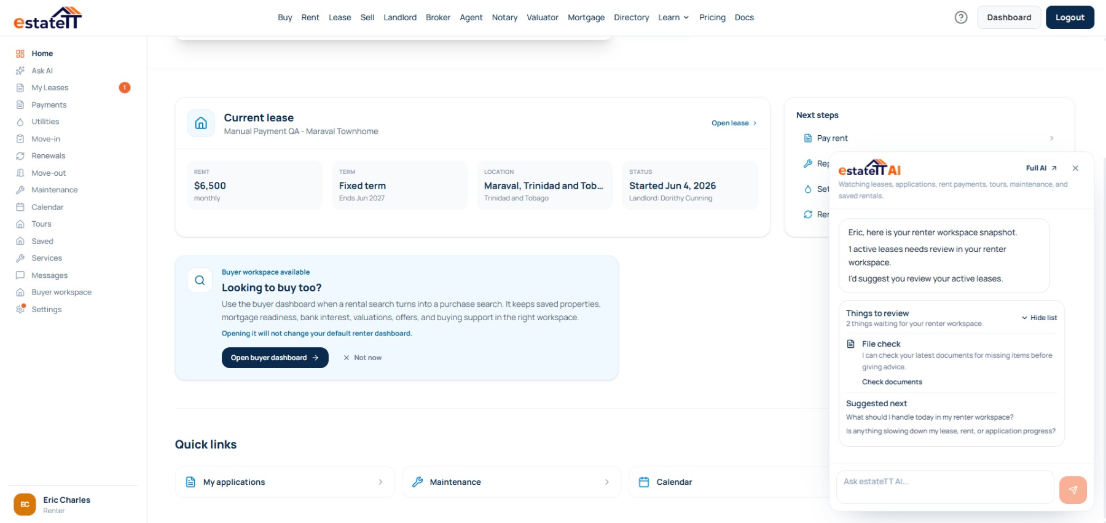Click the Tours house icon

(20, 224)
